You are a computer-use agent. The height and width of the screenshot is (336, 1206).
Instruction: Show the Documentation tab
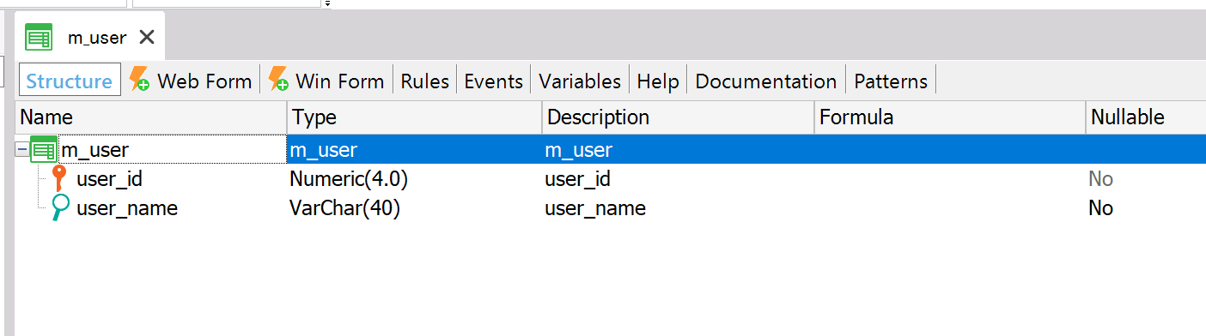[x=766, y=81]
